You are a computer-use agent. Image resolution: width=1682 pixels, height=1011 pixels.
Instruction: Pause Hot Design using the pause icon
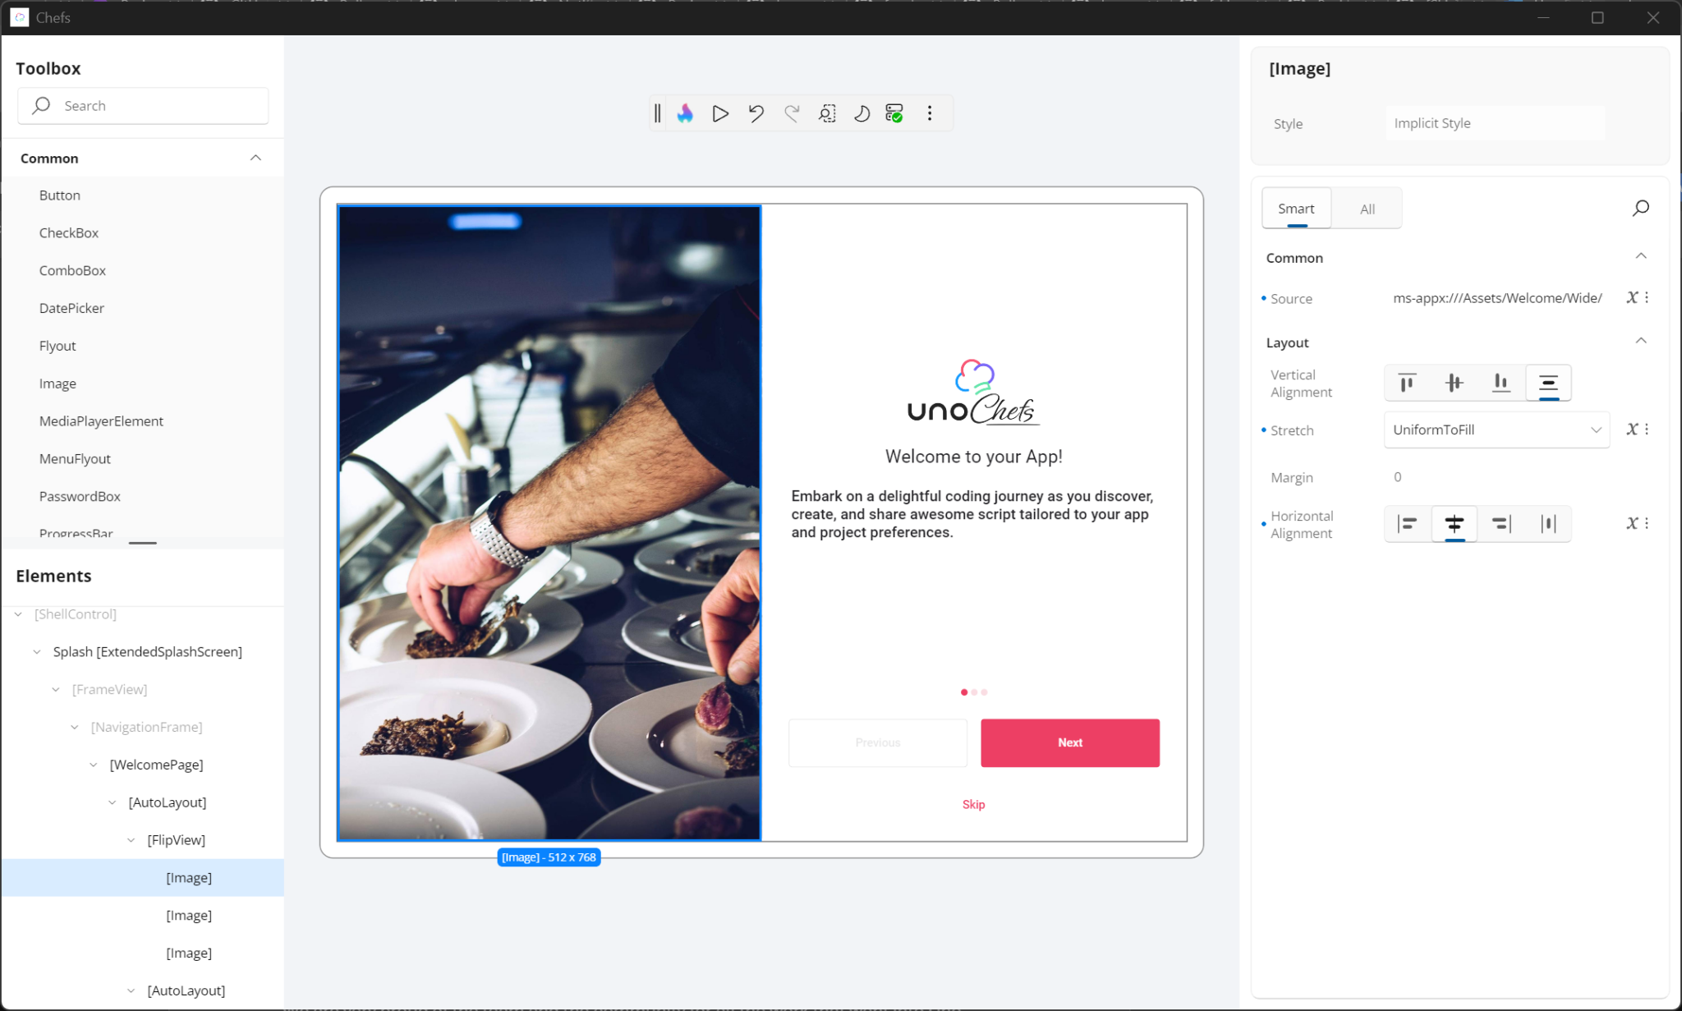click(x=657, y=113)
